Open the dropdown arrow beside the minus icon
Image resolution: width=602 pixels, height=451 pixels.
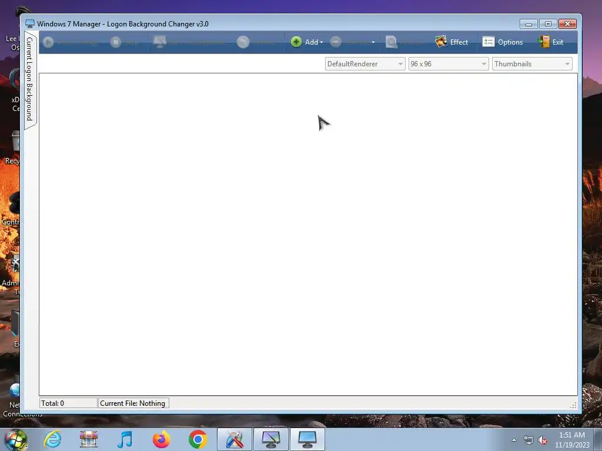point(373,42)
